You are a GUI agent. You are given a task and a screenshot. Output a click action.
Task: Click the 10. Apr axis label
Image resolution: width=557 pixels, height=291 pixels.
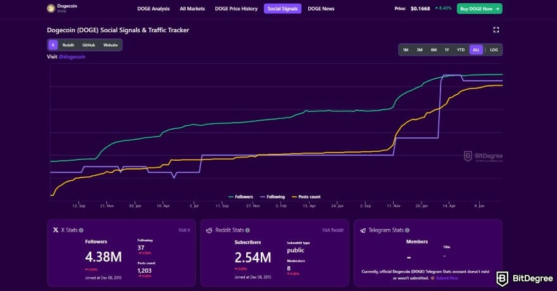click(163, 206)
